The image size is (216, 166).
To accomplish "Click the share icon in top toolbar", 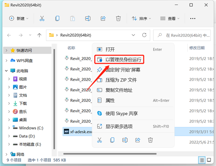I will tap(103, 18).
